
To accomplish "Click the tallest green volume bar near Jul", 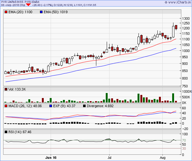I will click(x=107, y=98).
